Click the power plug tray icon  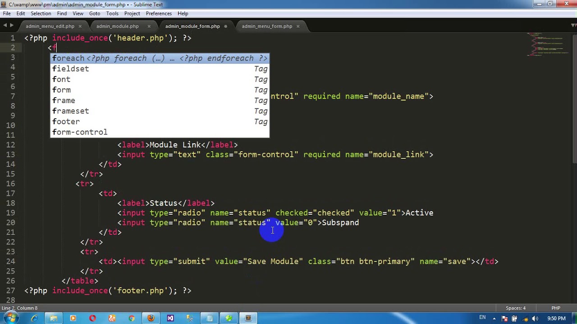coord(514,318)
